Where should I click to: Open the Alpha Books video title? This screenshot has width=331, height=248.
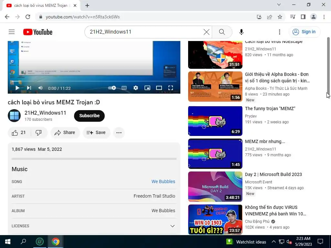click(277, 77)
